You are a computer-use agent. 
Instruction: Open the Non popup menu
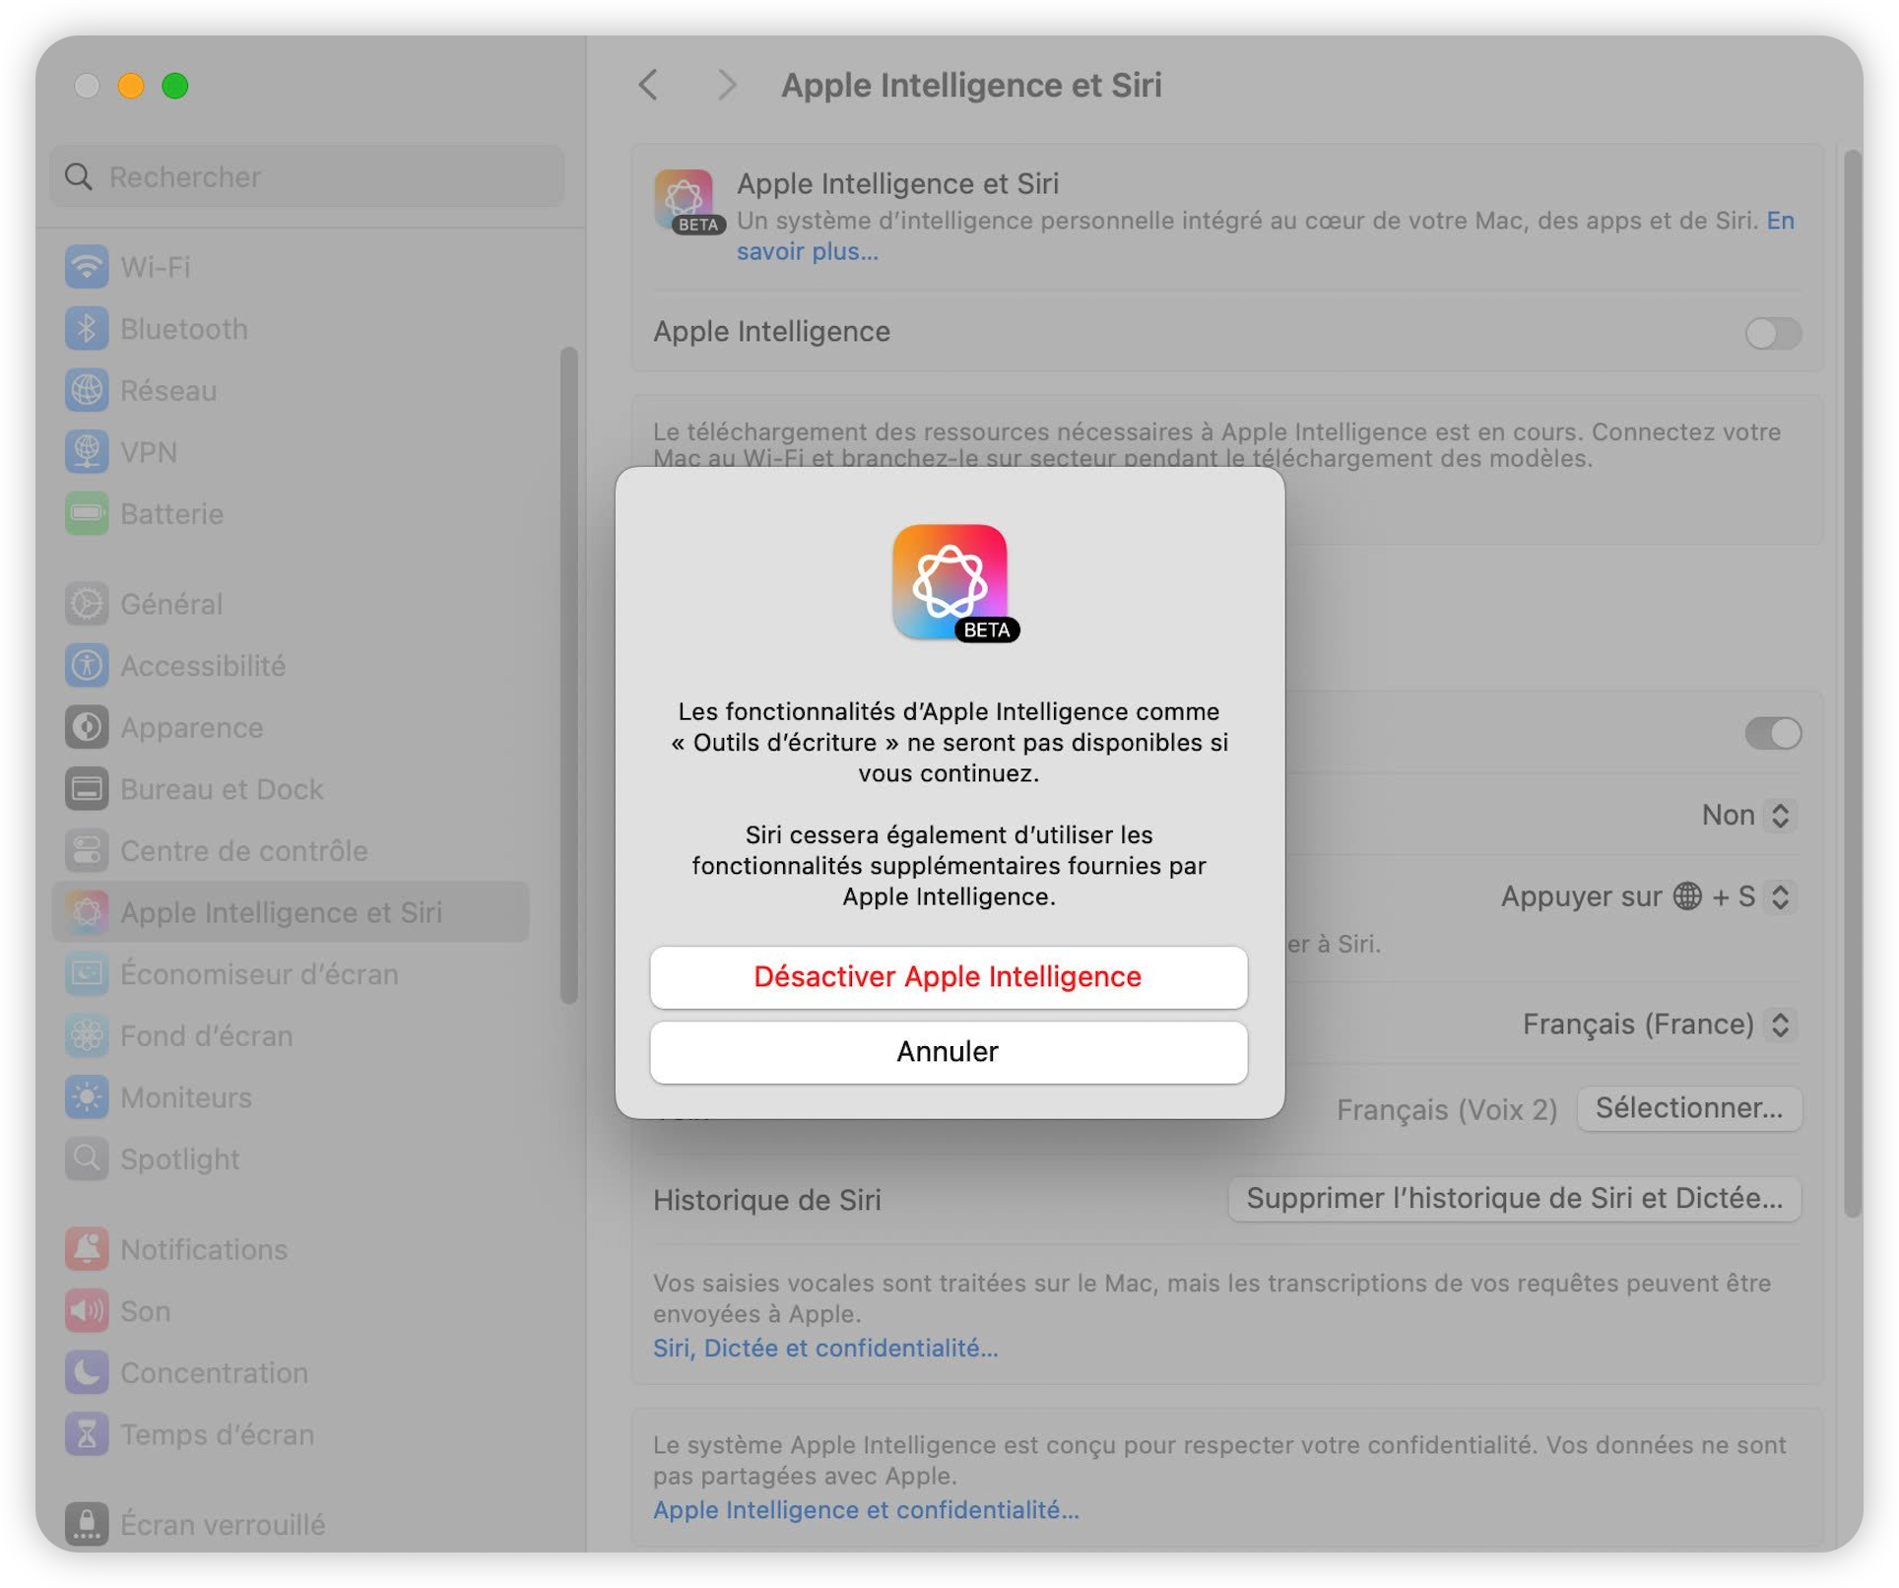pyautogui.click(x=1748, y=816)
